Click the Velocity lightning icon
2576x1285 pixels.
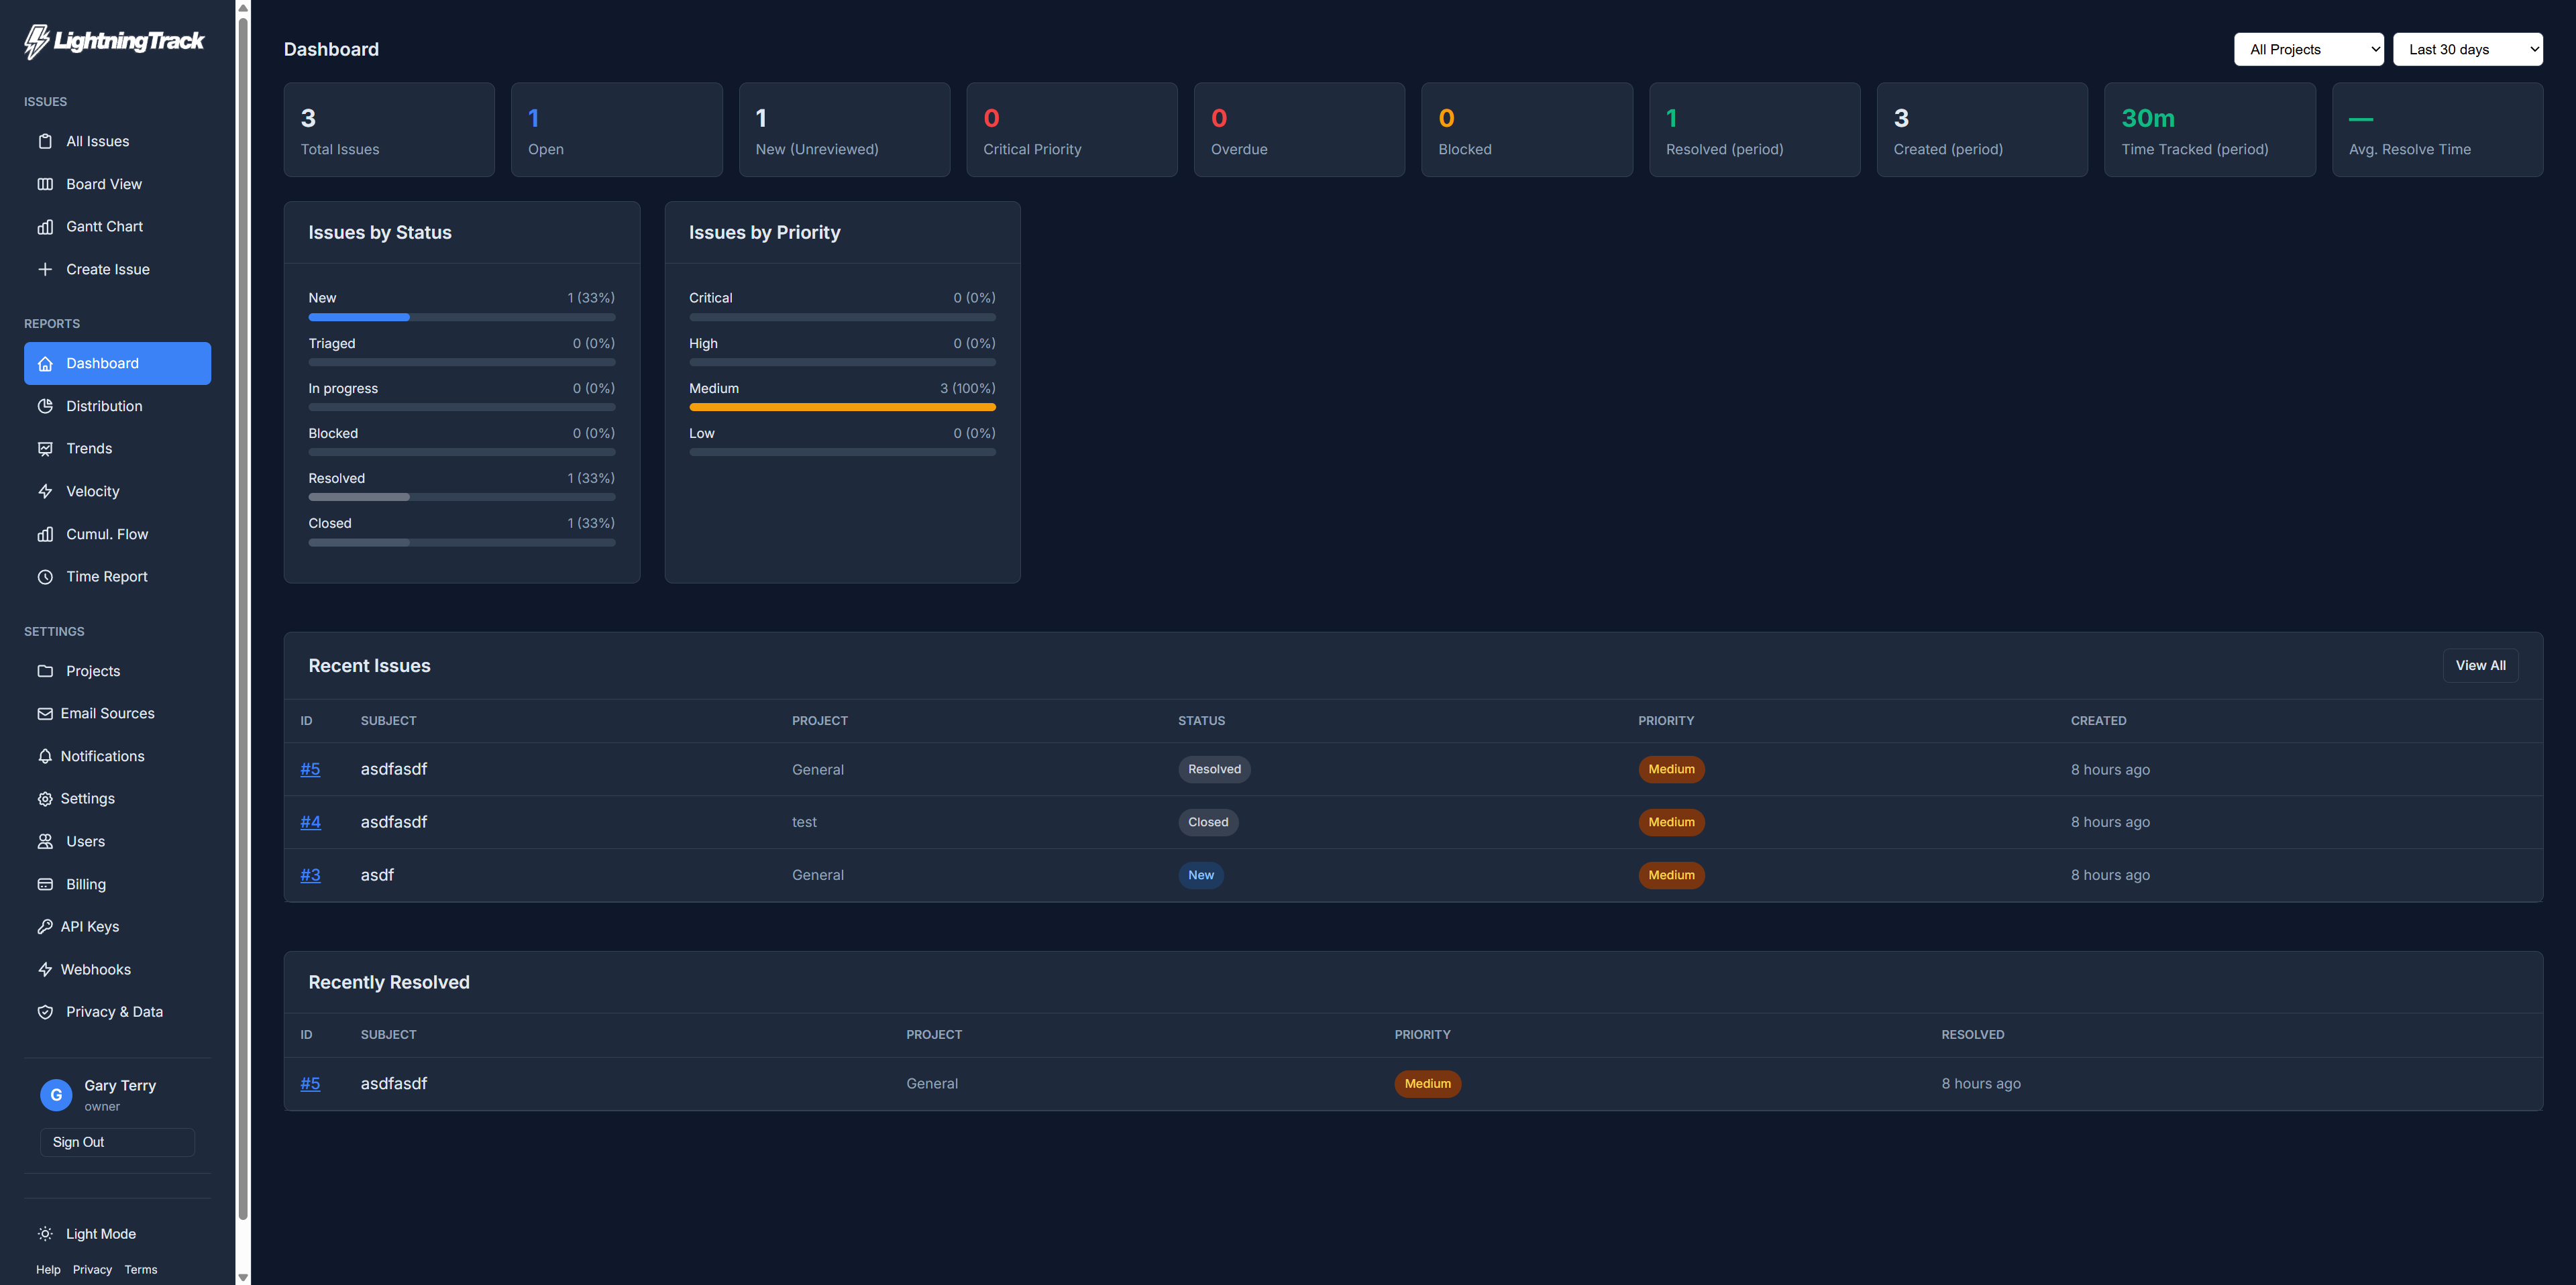[x=46, y=491]
